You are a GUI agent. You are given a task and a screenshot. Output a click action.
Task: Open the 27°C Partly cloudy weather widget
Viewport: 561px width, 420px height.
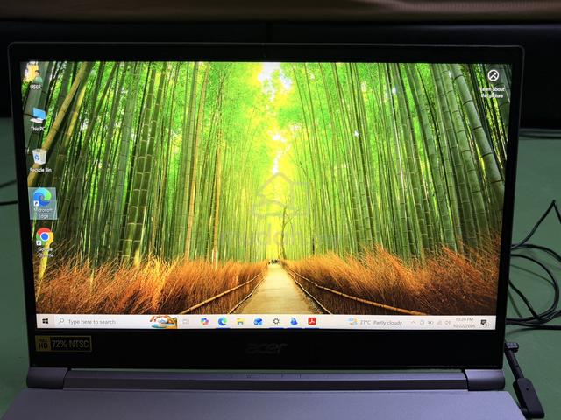pos(375,323)
